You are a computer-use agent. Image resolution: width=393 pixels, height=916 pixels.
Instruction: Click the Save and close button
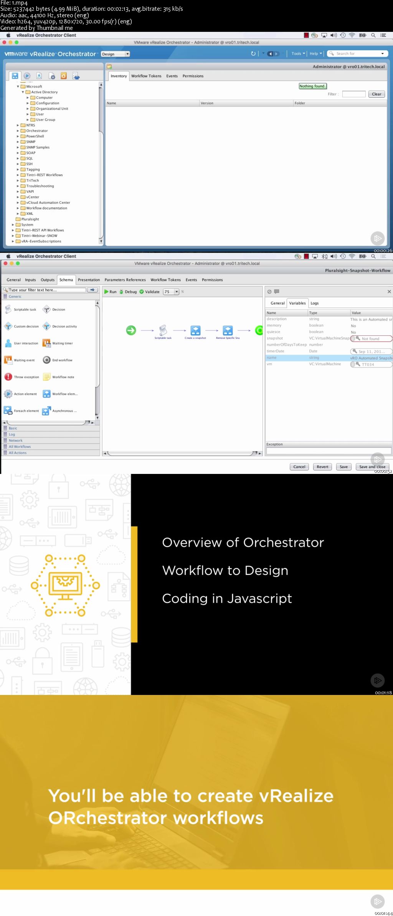point(372,467)
